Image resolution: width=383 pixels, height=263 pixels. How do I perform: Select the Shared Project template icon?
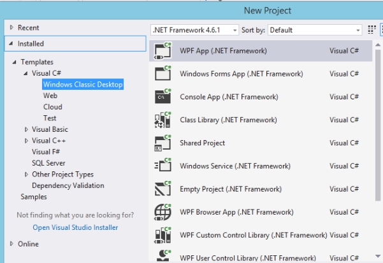point(163,143)
